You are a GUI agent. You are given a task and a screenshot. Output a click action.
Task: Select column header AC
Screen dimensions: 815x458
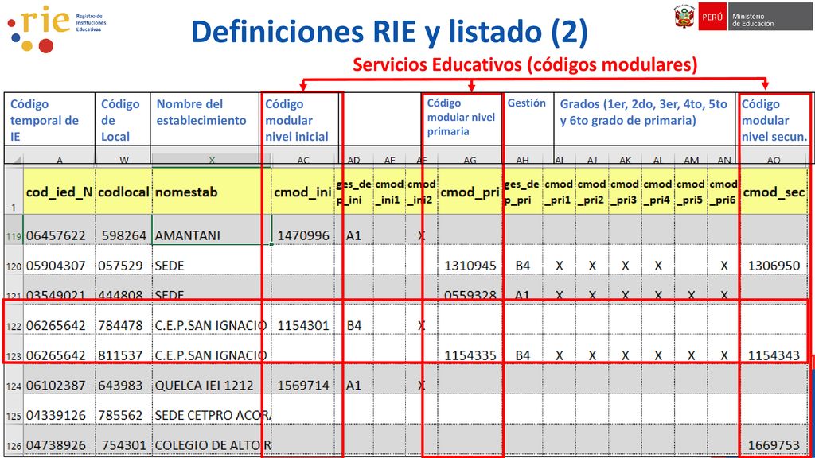pyautogui.click(x=303, y=159)
